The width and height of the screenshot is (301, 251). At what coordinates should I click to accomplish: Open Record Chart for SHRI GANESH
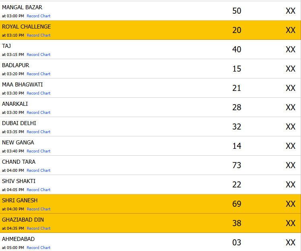[x=39, y=209]
